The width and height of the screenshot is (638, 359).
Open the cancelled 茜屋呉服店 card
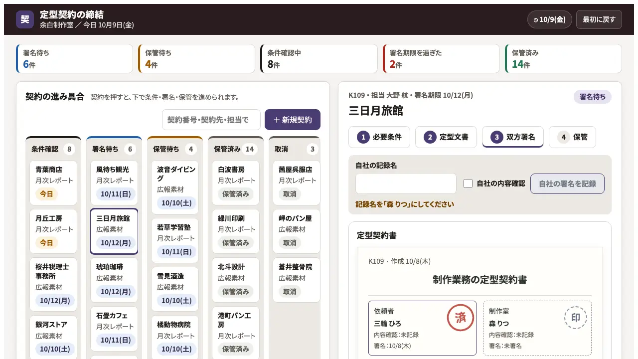click(297, 182)
